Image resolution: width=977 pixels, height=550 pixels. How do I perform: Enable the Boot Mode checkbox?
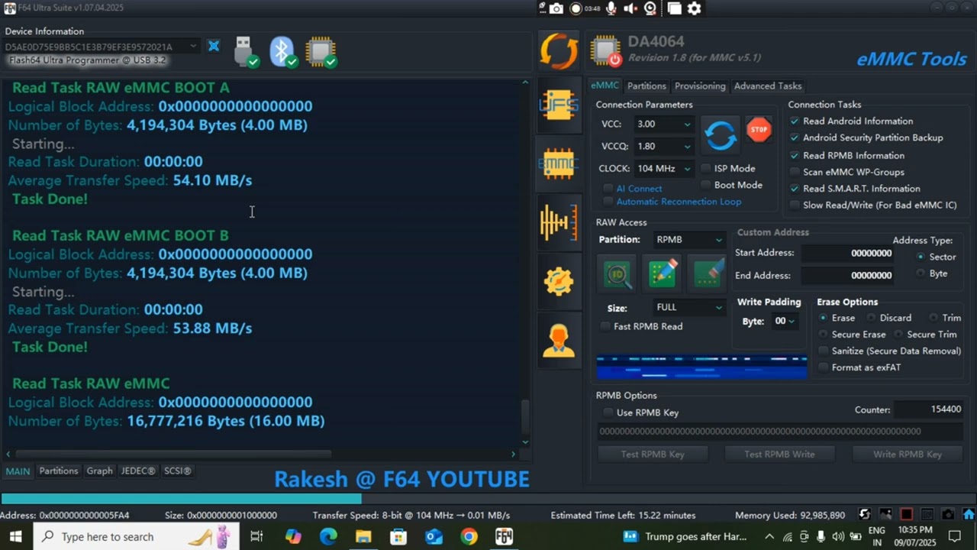[x=706, y=186]
